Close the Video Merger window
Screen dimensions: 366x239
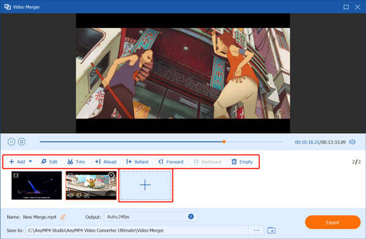point(357,7)
